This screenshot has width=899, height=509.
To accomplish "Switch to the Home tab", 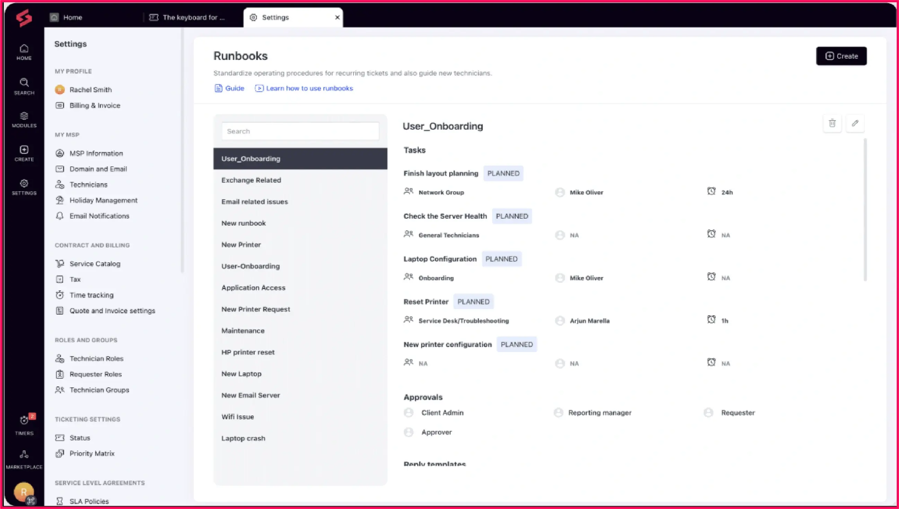I will point(73,17).
